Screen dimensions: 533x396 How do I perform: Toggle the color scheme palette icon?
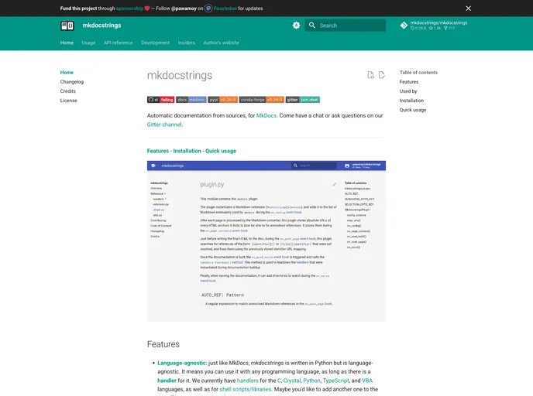tap(296, 26)
